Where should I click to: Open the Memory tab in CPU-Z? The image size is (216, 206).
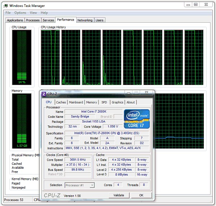point(91,102)
